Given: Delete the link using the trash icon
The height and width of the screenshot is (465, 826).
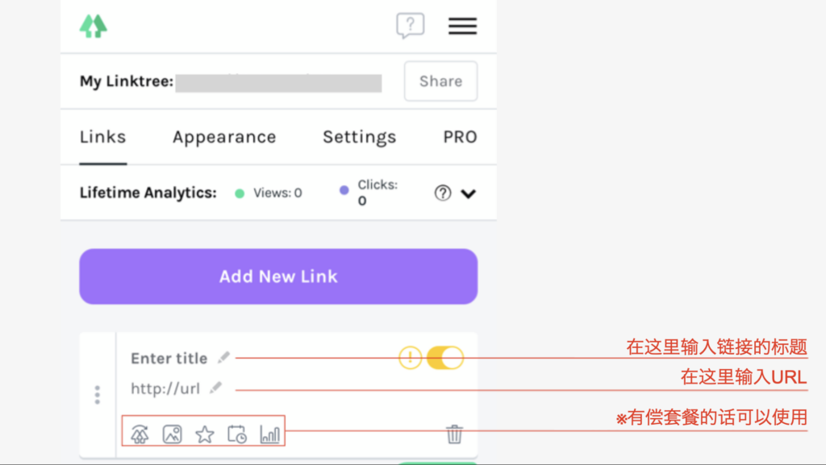Looking at the screenshot, I should (x=454, y=434).
